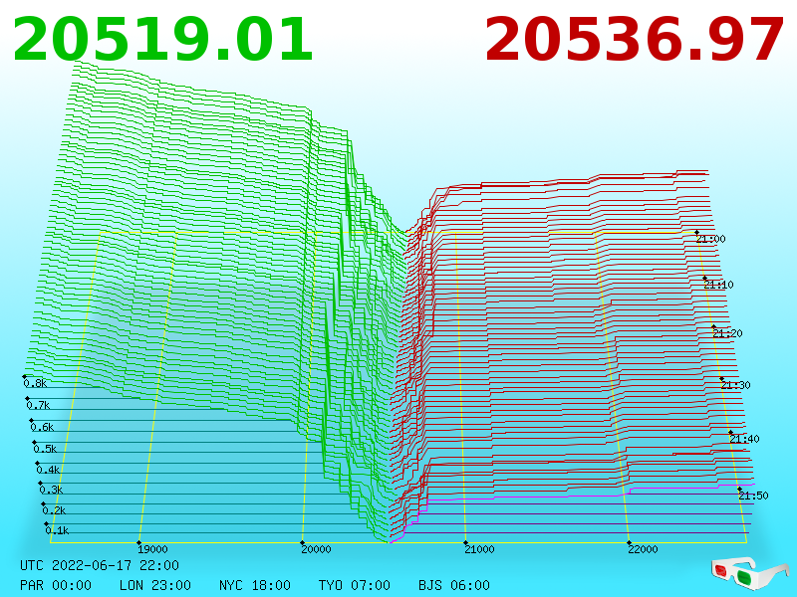797x597 pixels.
Task: Click the 20000 price axis label
Action: [x=316, y=549]
